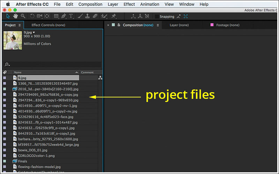This screenshot has height=174, width=279.
Task: Click the teal label square on Composition tab
Action: point(113,25)
